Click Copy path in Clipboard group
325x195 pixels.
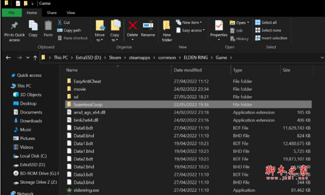pos(69,30)
